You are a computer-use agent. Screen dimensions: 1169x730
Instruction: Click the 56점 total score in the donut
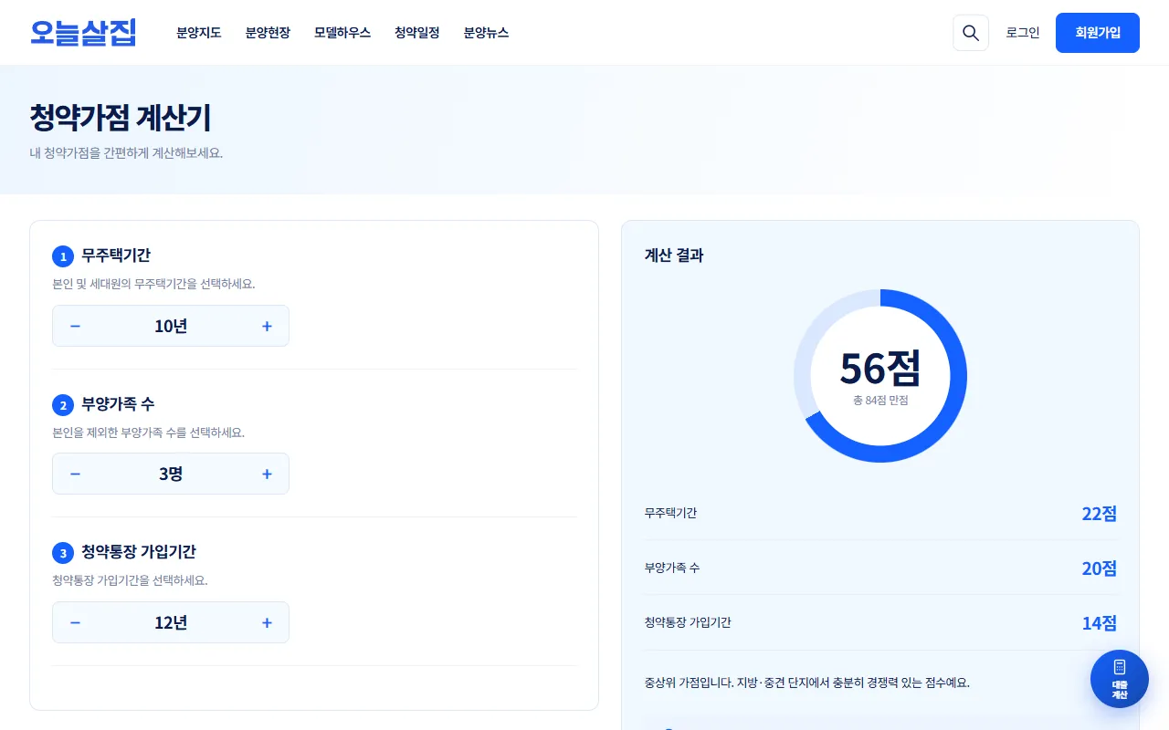click(x=880, y=368)
